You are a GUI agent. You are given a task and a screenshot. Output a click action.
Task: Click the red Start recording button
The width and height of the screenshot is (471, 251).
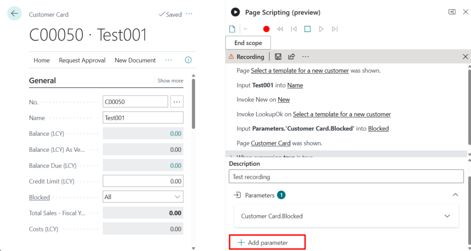pyautogui.click(x=266, y=29)
